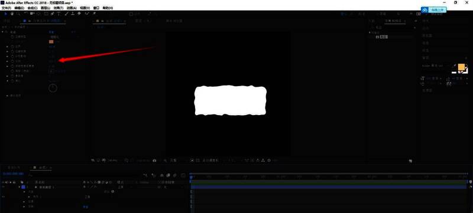473x213 pixels.
Task: Select the Clone Stamp tool
Action: 73,14
